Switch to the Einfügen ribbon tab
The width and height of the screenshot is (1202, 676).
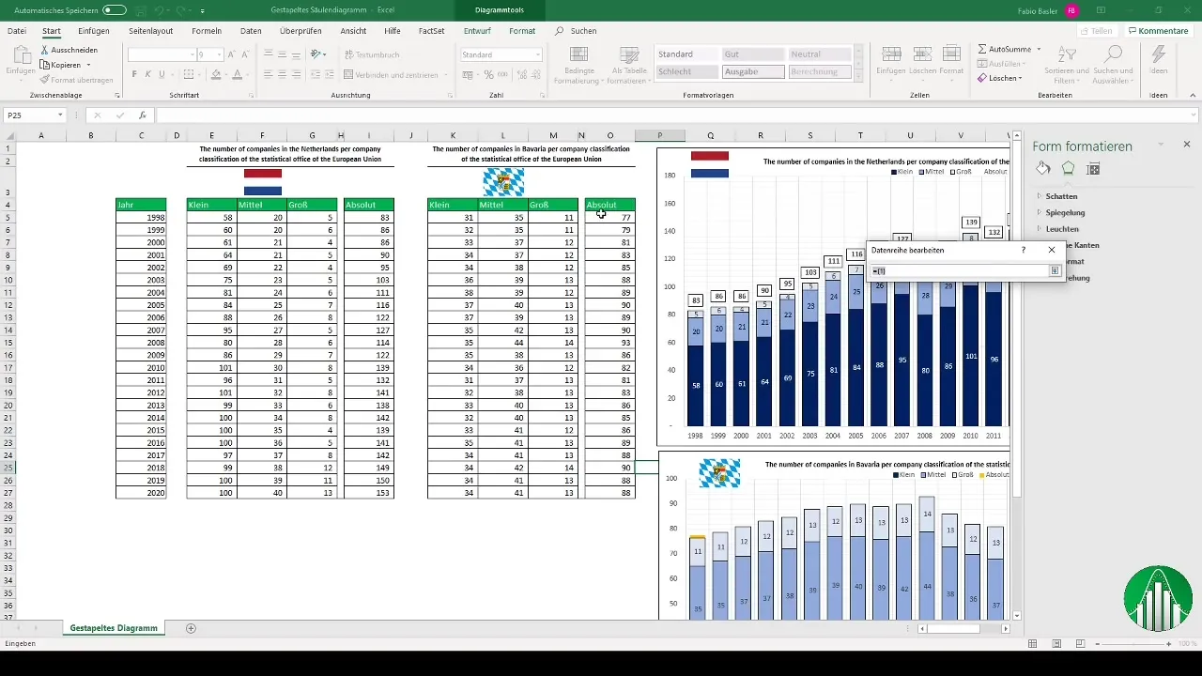tap(94, 31)
